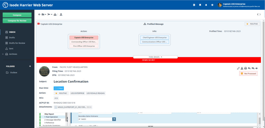Viewport: 265px width, 128px height.
Task: Go to the Sent folder
Action: click(12, 49)
